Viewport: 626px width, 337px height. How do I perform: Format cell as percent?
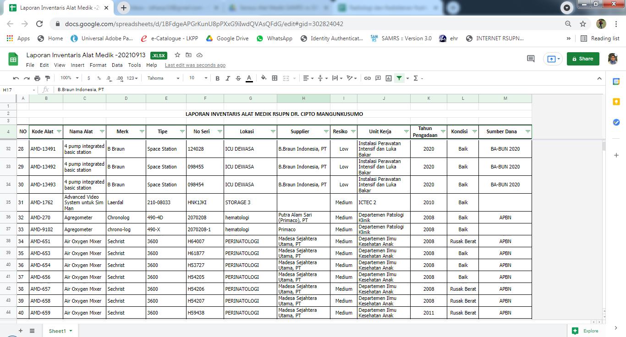(x=99, y=78)
